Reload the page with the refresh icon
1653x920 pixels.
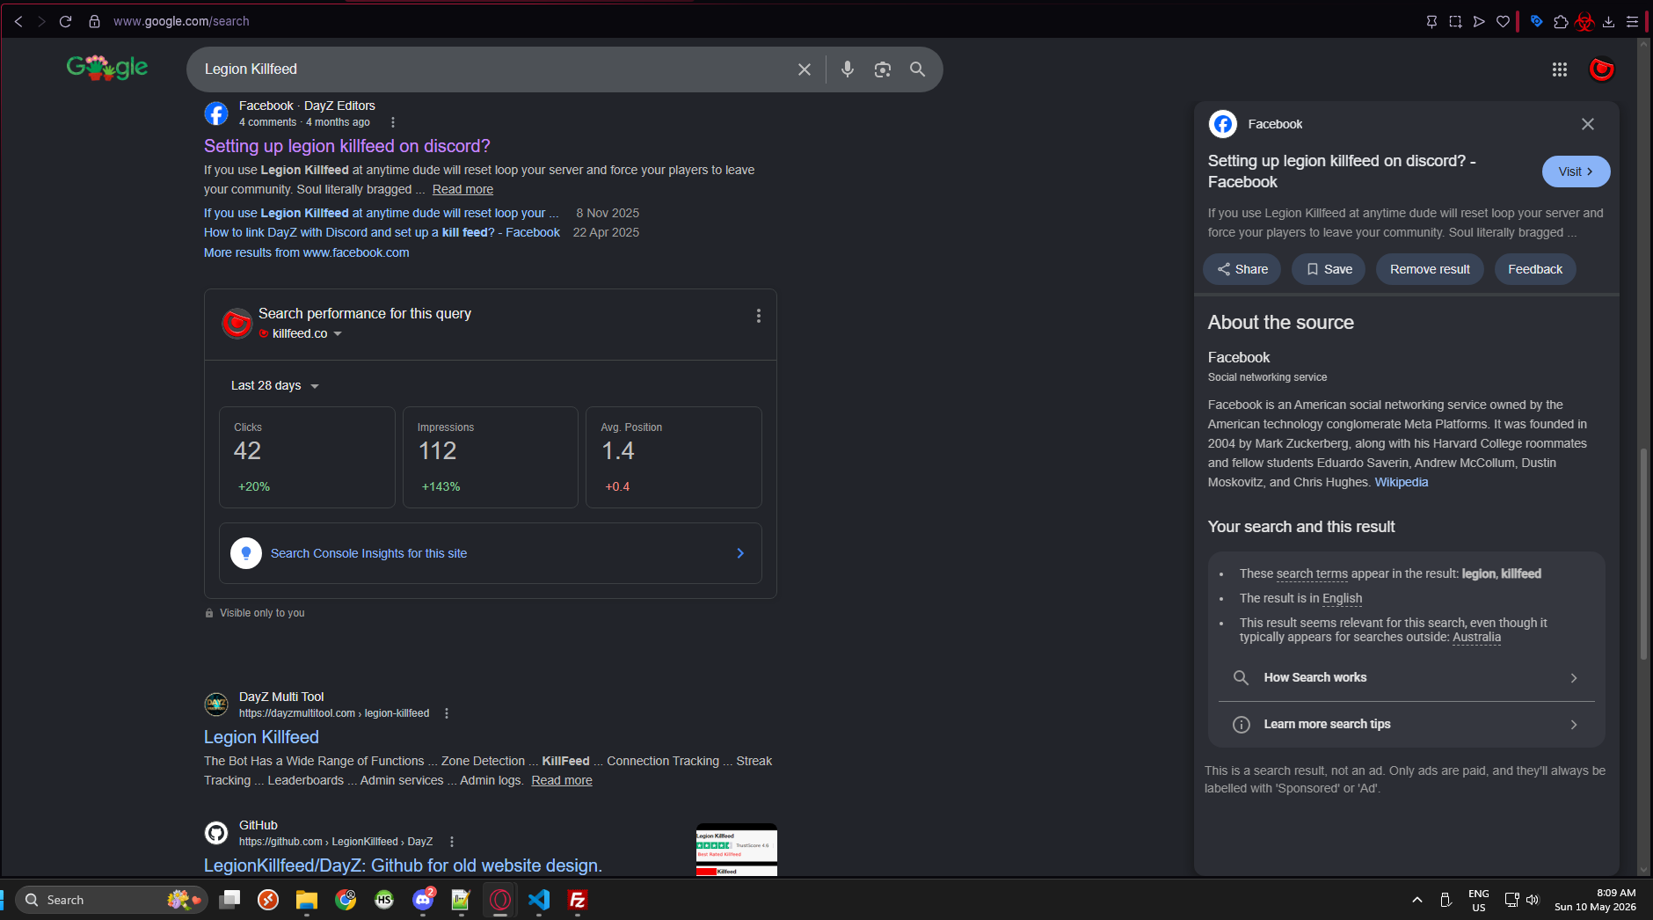(x=65, y=21)
